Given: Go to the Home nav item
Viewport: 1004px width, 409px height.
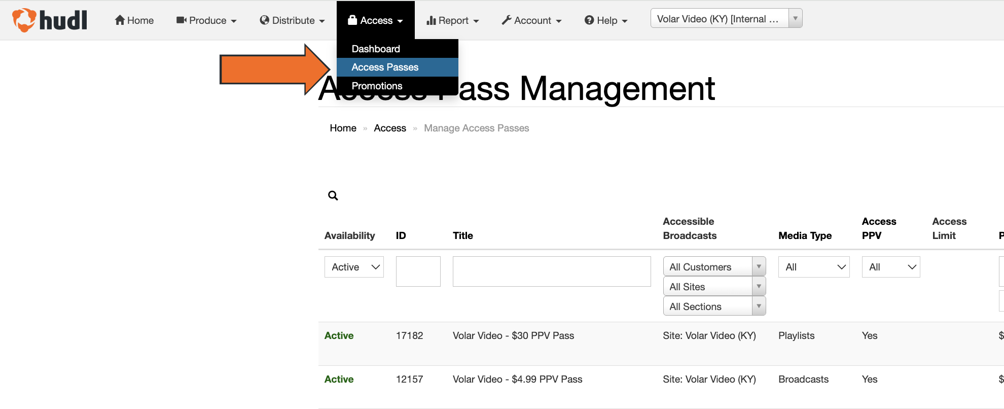Looking at the screenshot, I should tap(134, 20).
